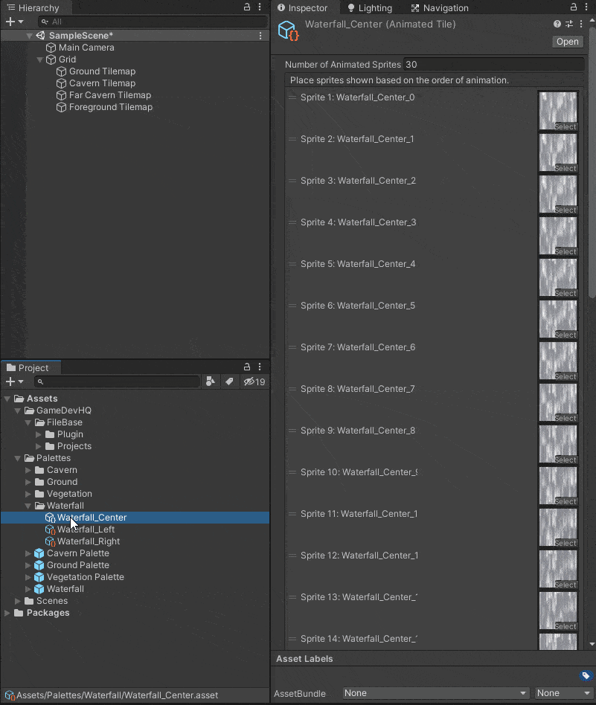Click the Inspector scroll down arrow
This screenshot has height=705, width=596.
click(x=592, y=644)
